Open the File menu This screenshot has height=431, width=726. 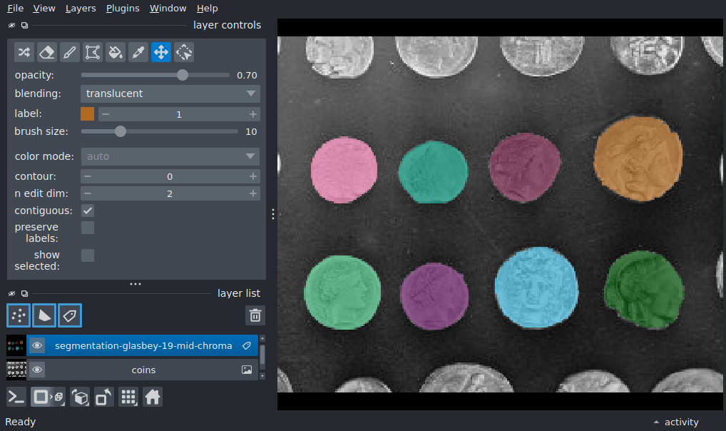15,9
